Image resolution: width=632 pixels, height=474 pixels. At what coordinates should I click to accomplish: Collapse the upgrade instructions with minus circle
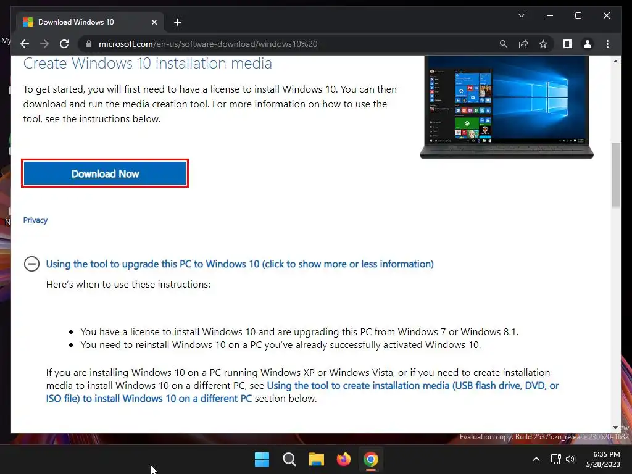pos(31,264)
